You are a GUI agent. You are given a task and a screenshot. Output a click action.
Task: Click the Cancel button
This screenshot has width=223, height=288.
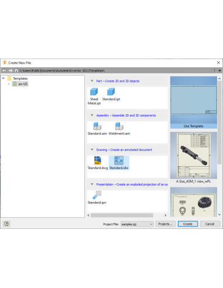210,224
